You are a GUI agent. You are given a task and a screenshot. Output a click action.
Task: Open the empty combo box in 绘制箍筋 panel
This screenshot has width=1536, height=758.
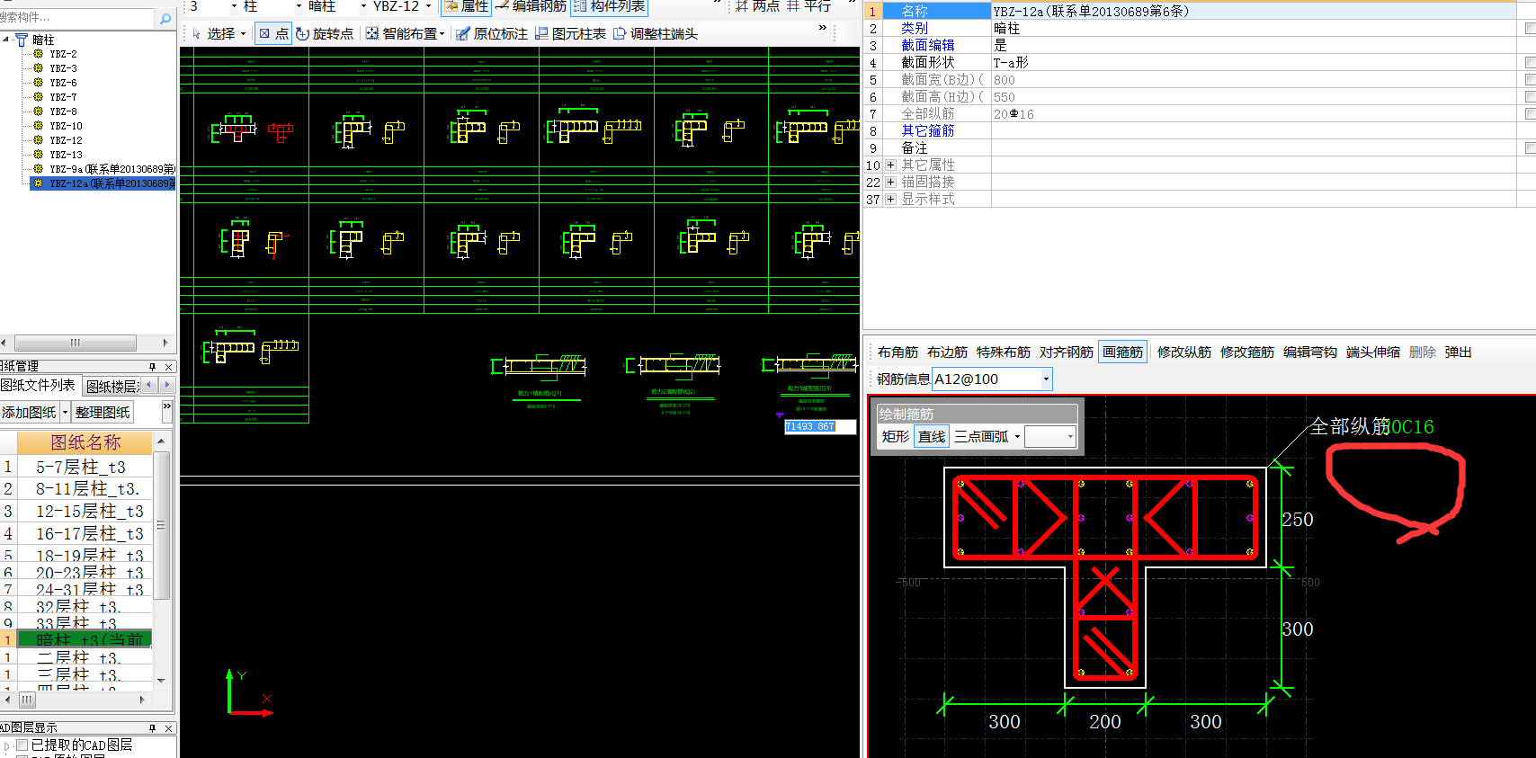click(x=1050, y=437)
